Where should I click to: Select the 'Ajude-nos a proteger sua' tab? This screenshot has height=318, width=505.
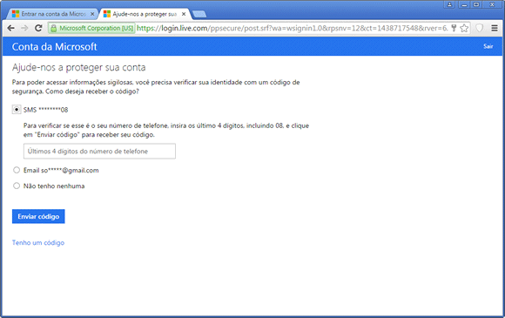point(145,14)
